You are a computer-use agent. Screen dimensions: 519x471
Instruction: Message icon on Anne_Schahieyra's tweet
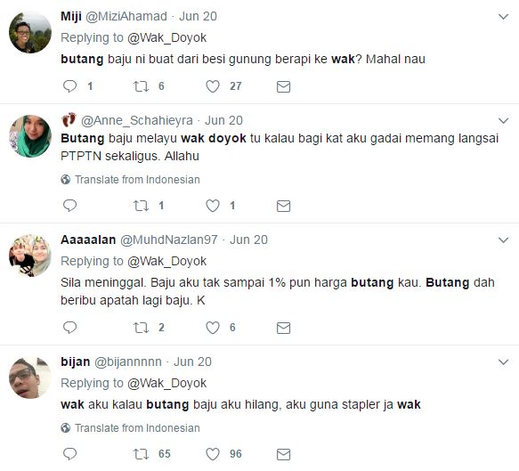point(283,207)
